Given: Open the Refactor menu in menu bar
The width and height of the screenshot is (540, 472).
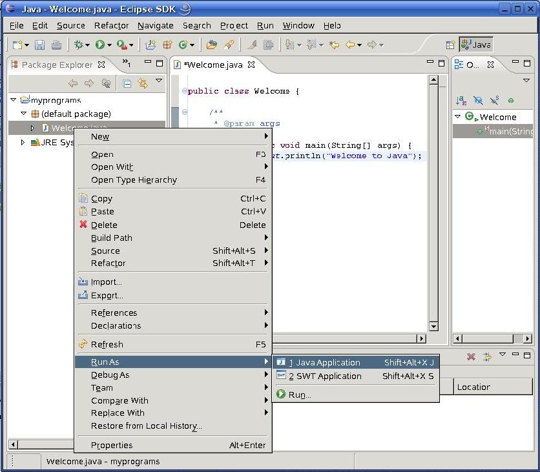Looking at the screenshot, I should [111, 26].
